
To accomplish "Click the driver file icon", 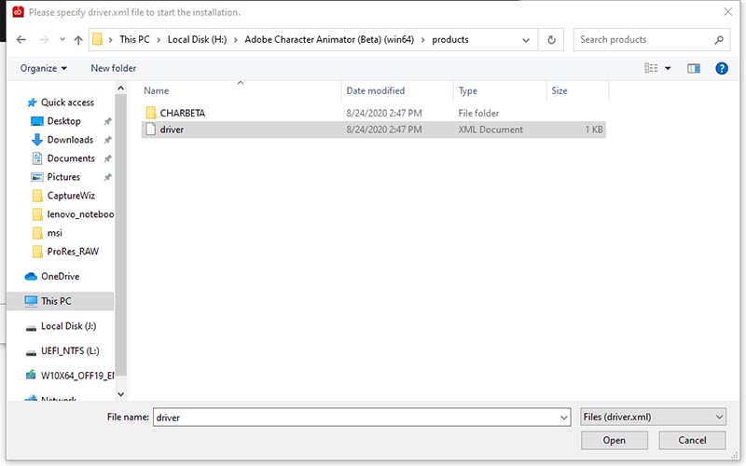I will 151,130.
